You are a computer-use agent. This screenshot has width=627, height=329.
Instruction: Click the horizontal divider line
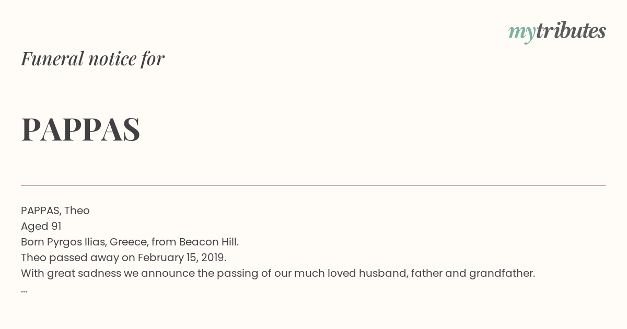(313, 185)
